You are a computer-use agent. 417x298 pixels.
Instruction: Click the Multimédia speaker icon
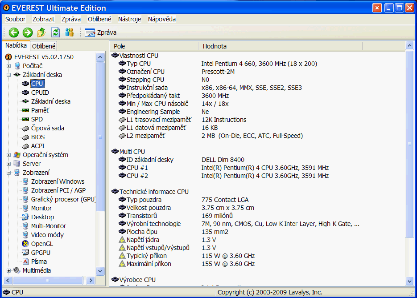17,270
